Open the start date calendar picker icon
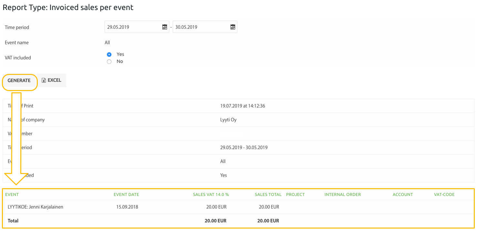The width and height of the screenshot is (478, 235). 165,27
